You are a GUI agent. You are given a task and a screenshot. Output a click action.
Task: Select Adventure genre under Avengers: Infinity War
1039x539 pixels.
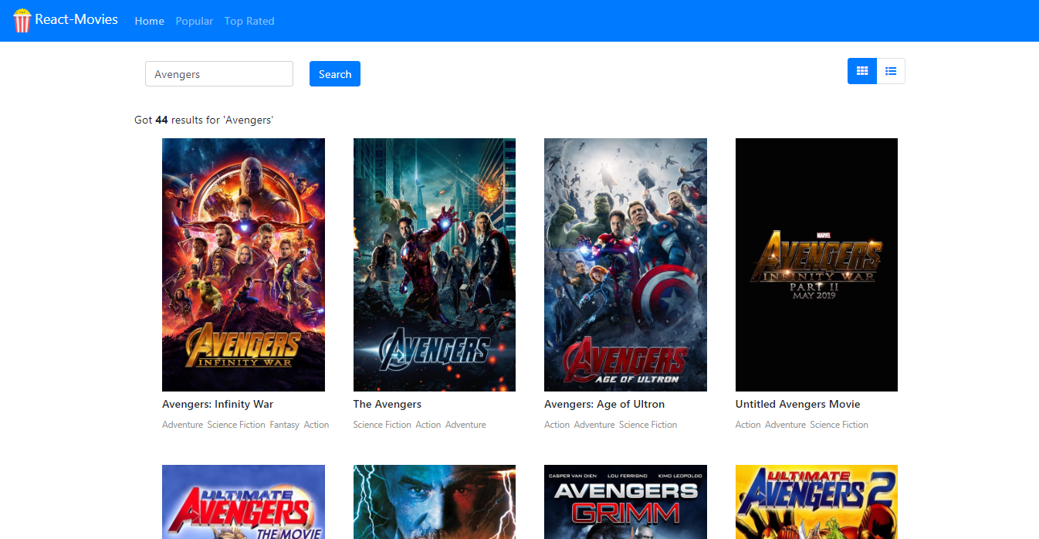[x=182, y=425]
